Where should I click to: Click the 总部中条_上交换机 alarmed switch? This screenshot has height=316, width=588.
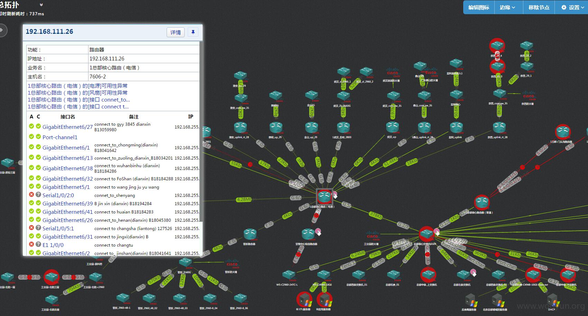[x=428, y=275]
